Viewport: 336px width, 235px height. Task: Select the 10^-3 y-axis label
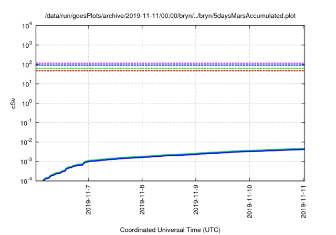(x=26, y=162)
